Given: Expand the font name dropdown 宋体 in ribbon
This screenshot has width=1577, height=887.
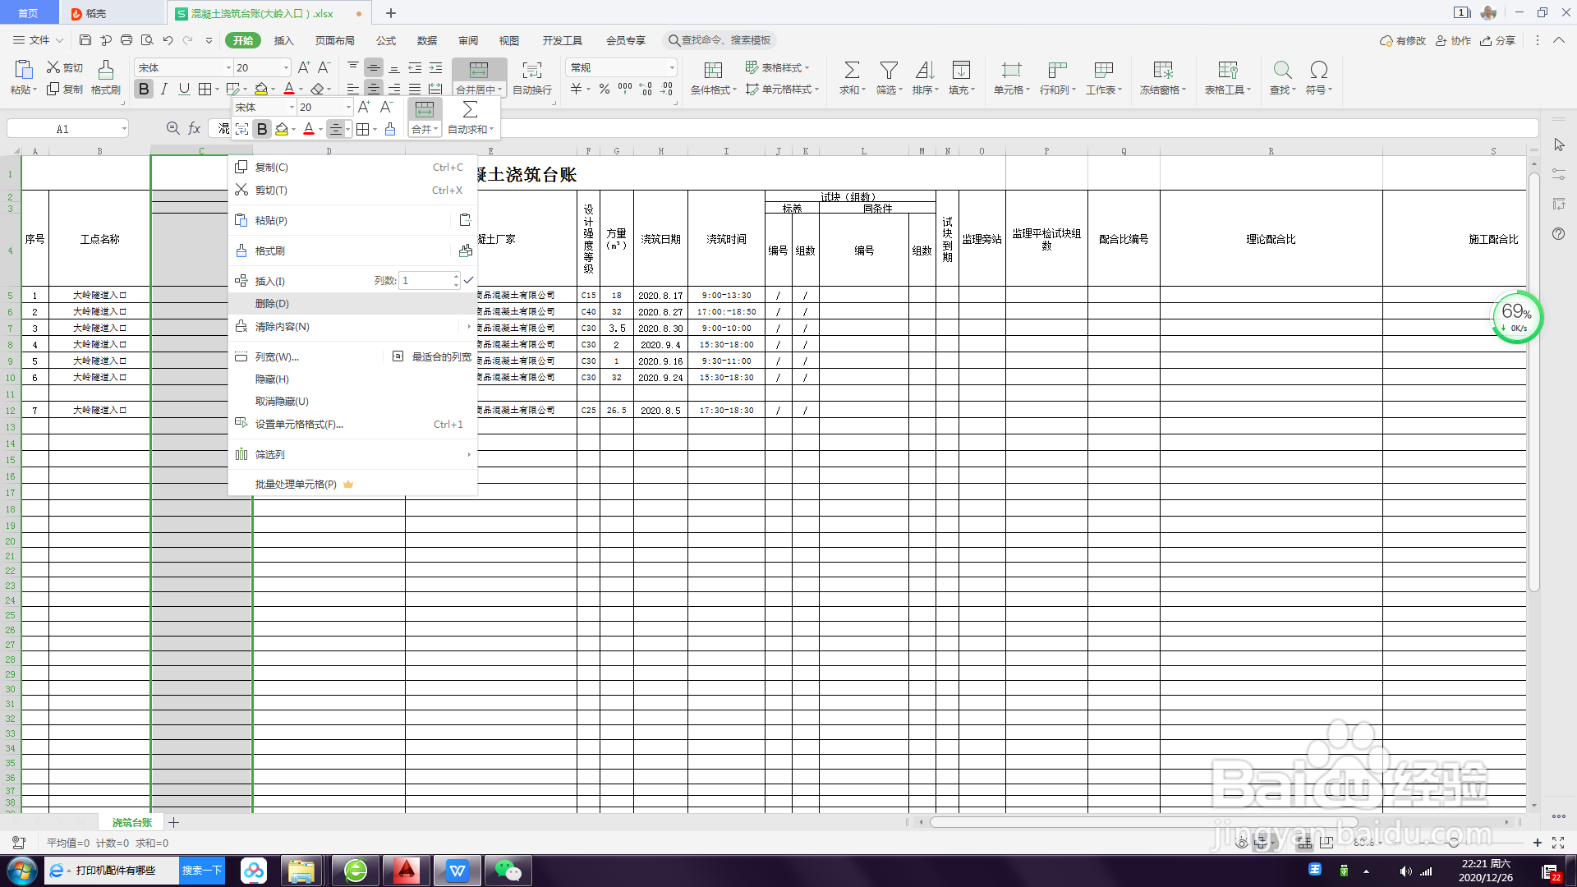Looking at the screenshot, I should coord(228,67).
